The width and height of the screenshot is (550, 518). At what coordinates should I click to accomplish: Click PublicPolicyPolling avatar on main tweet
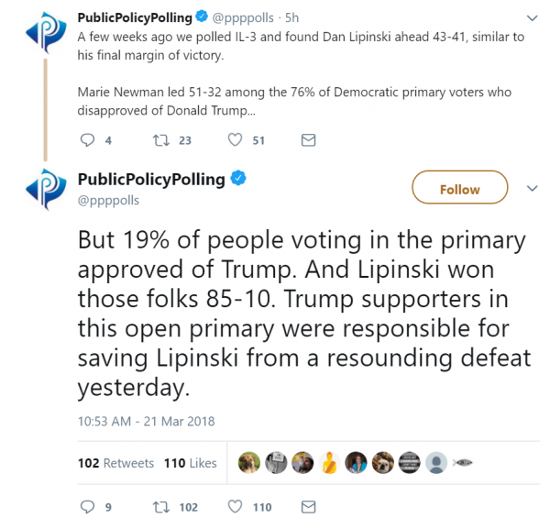(46, 189)
